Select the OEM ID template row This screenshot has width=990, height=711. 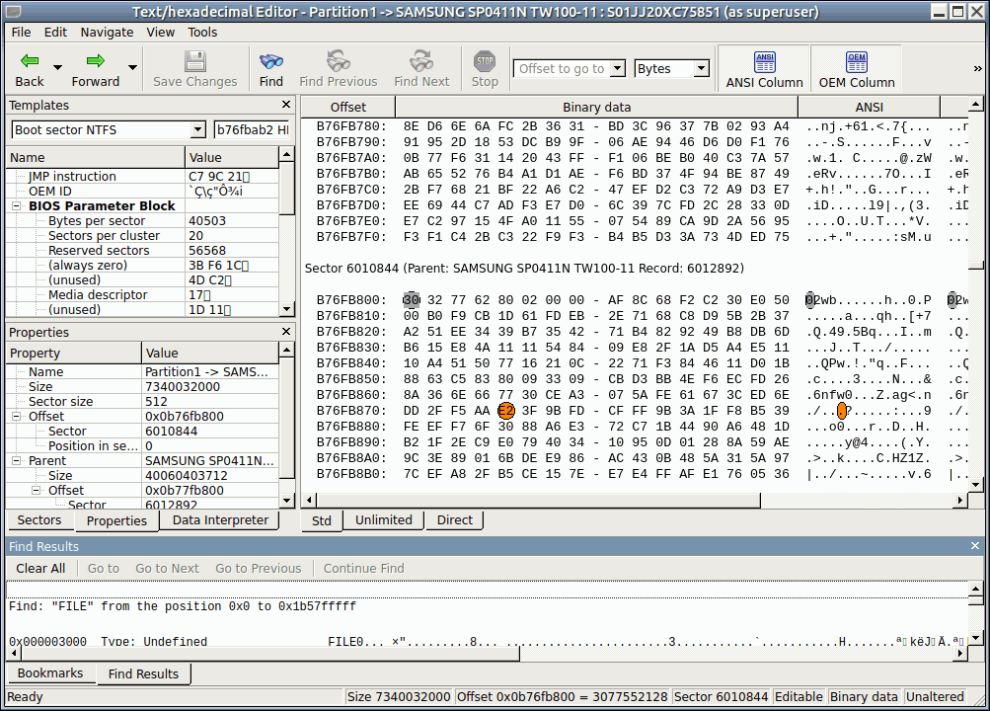pos(143,192)
